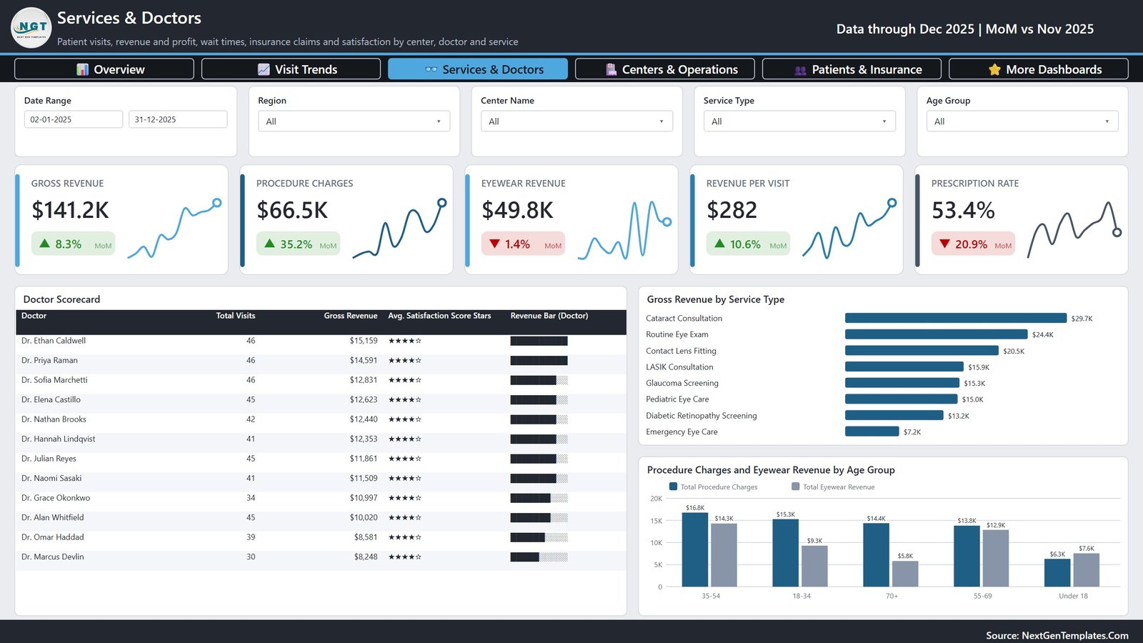Select Dr. Alan Whitfield row name
The width and height of the screenshot is (1143, 643).
(52, 518)
